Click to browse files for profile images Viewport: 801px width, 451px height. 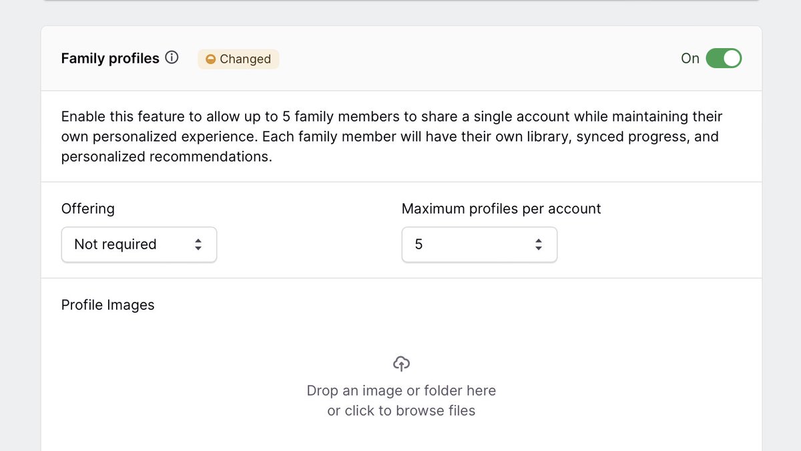(401, 410)
